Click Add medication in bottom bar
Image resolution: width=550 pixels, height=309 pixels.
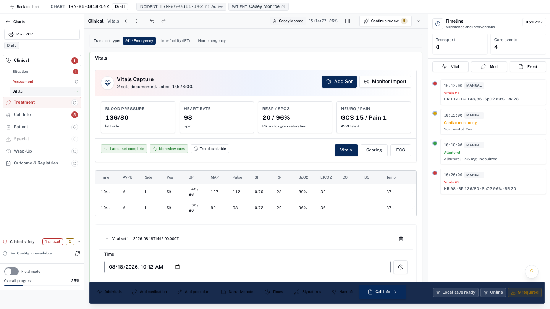pyautogui.click(x=149, y=292)
